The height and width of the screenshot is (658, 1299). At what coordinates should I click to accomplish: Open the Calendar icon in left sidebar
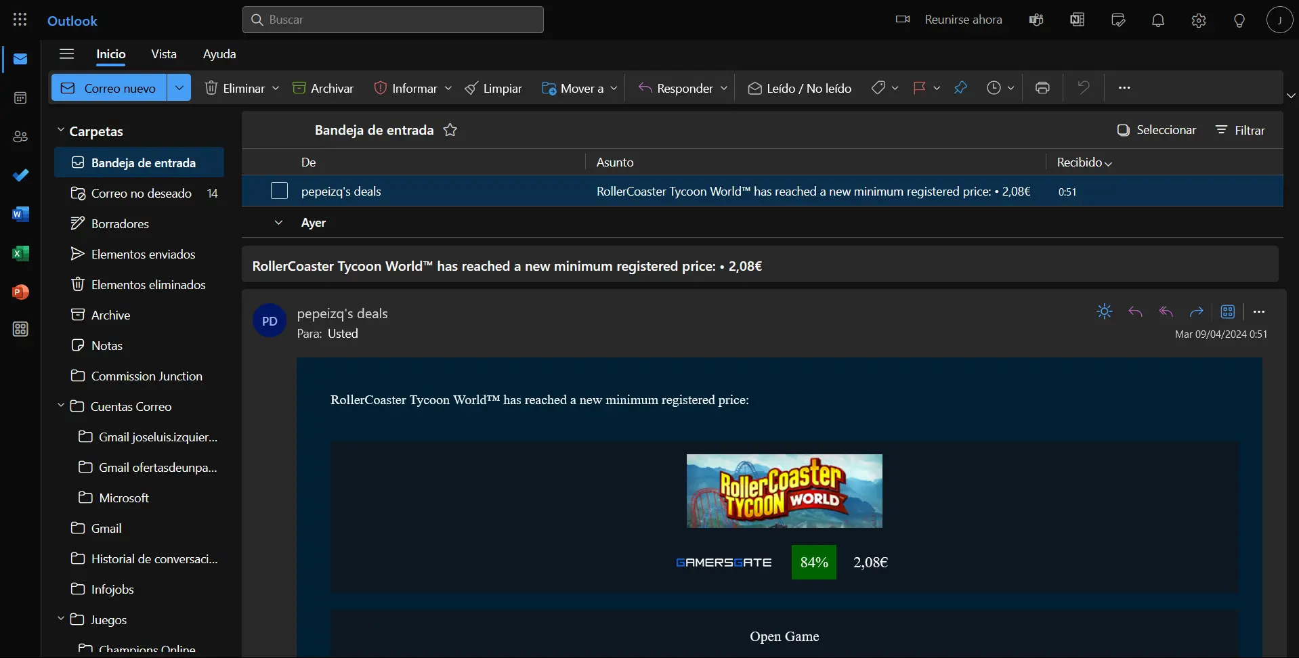point(20,98)
